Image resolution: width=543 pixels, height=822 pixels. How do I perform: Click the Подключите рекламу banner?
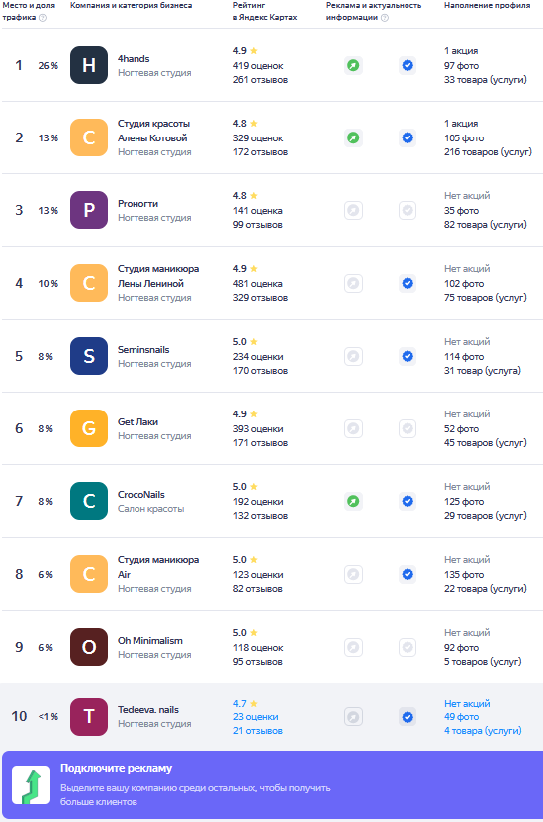271,785
